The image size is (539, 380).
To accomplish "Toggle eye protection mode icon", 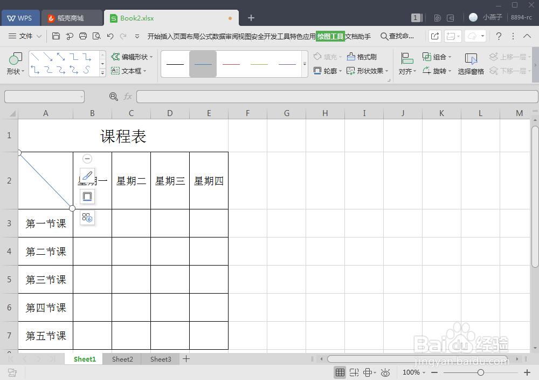I will (x=385, y=372).
